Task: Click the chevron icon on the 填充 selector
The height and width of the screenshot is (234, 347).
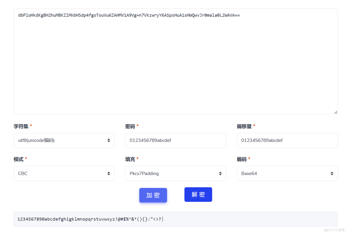Action: pos(220,173)
